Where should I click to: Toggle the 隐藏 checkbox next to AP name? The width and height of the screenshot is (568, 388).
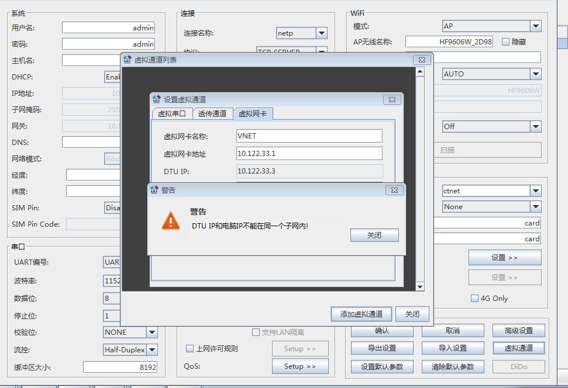(x=505, y=42)
